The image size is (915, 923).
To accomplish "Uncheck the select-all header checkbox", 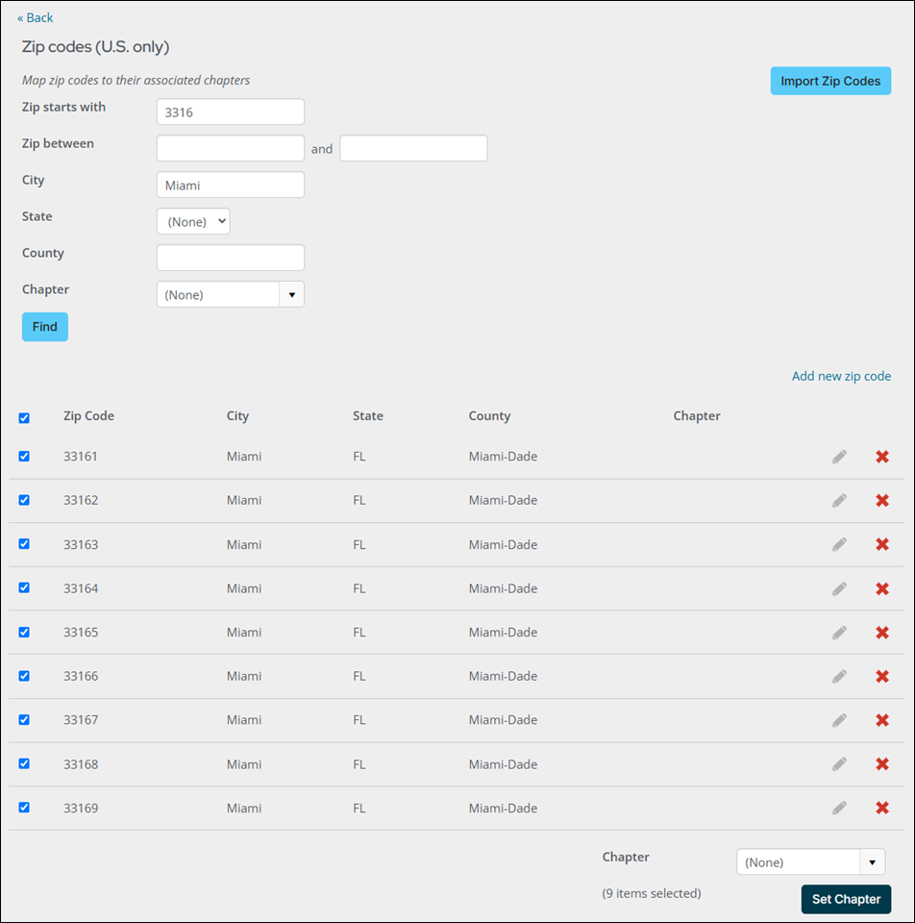I will click(24, 418).
